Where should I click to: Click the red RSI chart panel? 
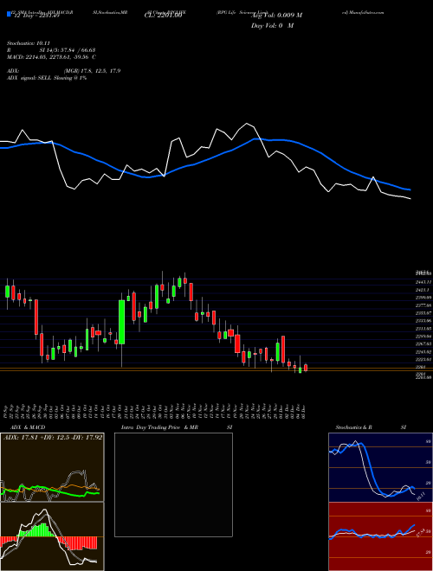tap(380, 536)
